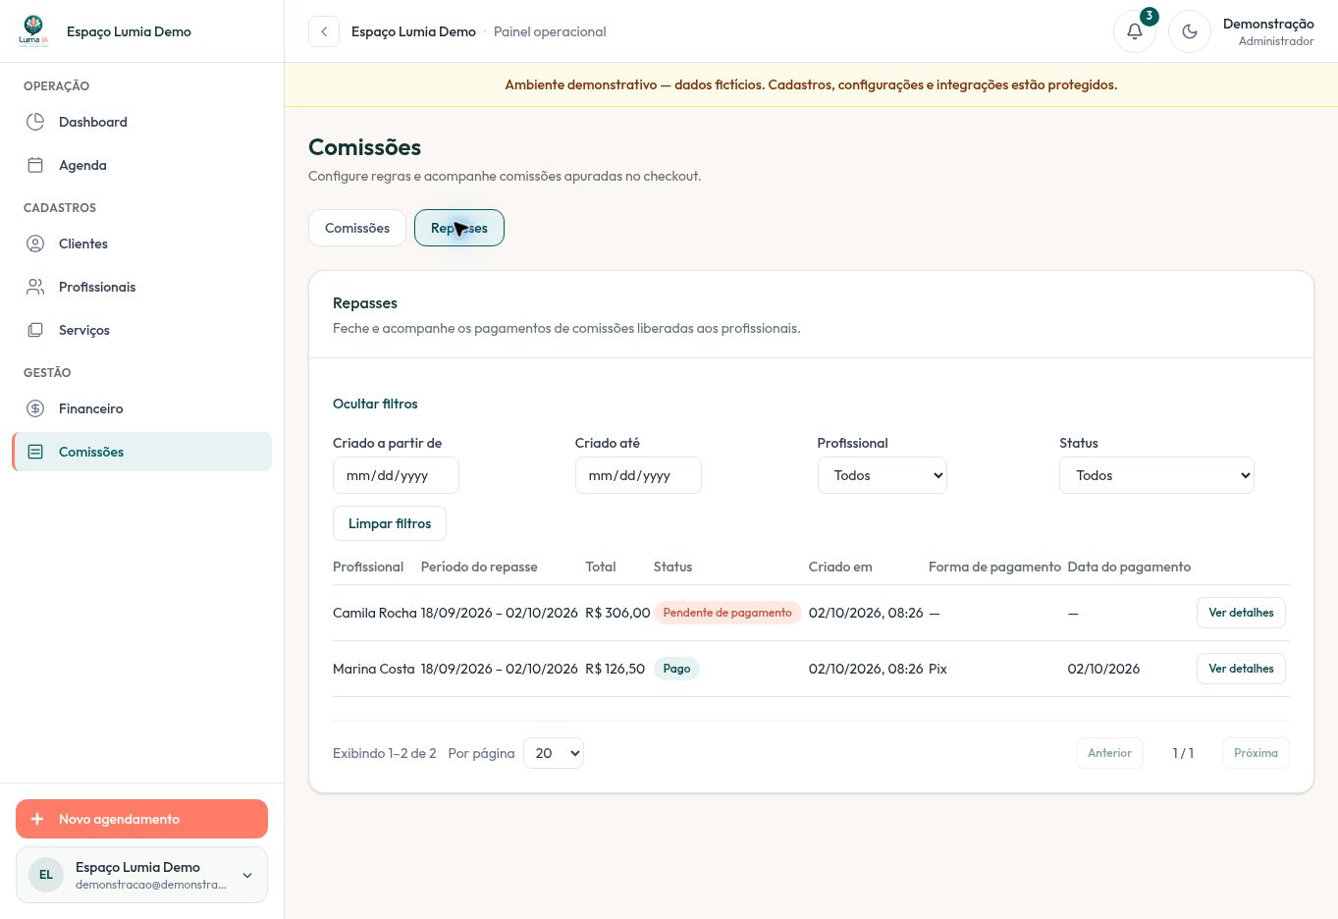Click the Pago status badge
This screenshot has width=1338, height=919.
pos(676,669)
